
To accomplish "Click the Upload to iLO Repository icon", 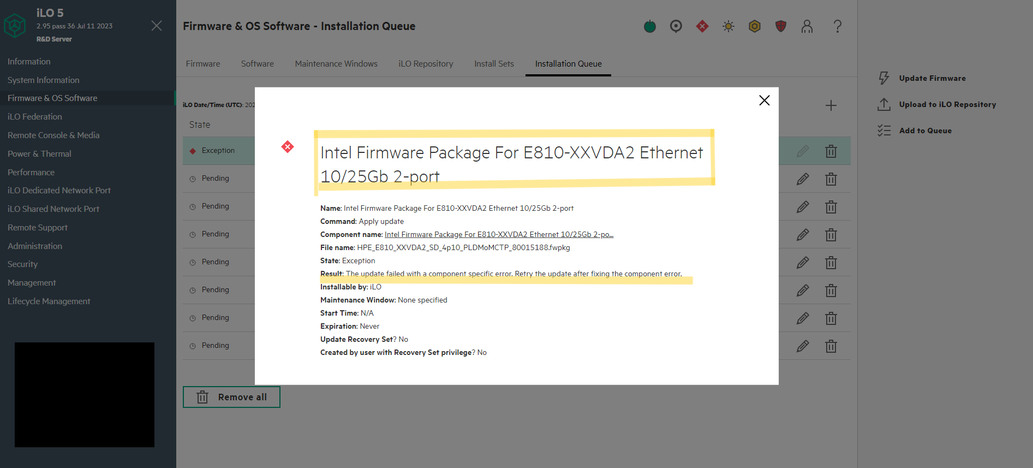I will click(883, 104).
